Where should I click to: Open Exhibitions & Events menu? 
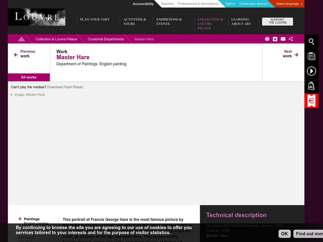(x=169, y=22)
